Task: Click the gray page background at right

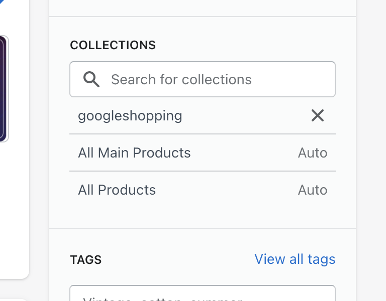Action: click(371, 150)
